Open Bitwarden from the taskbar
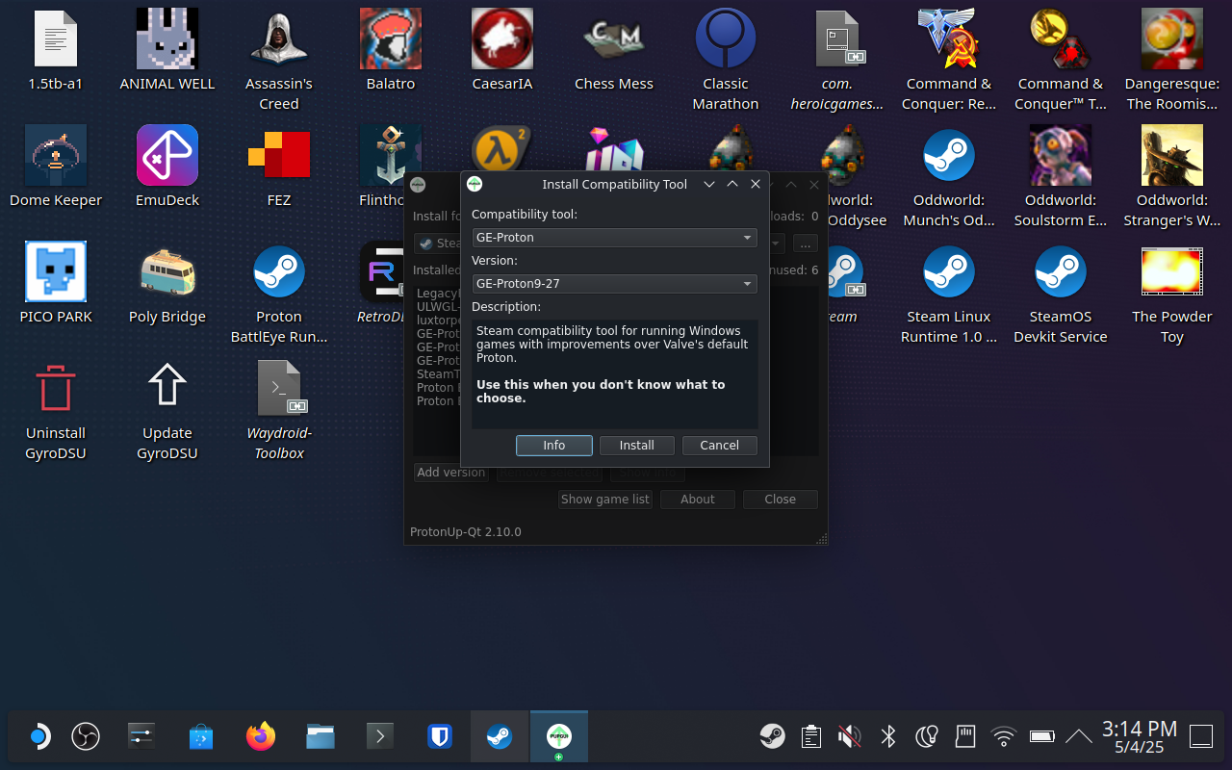Image resolution: width=1232 pixels, height=770 pixels. (x=440, y=737)
